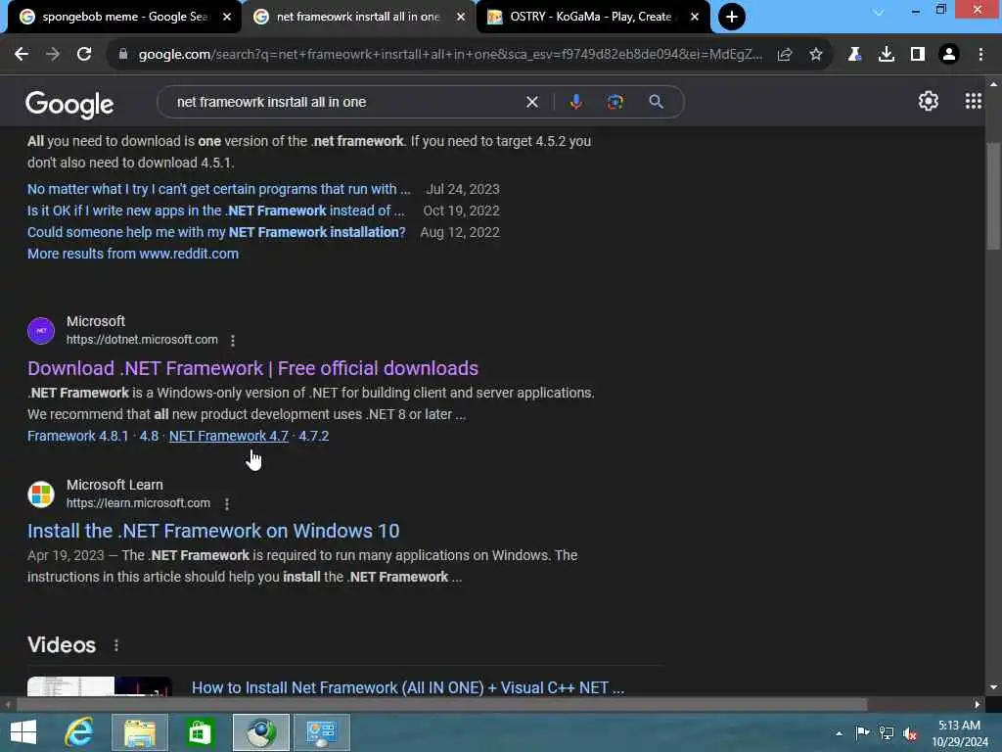
Task: Open 'Install the .NET Framework on Windows 10'
Action: pos(213,531)
